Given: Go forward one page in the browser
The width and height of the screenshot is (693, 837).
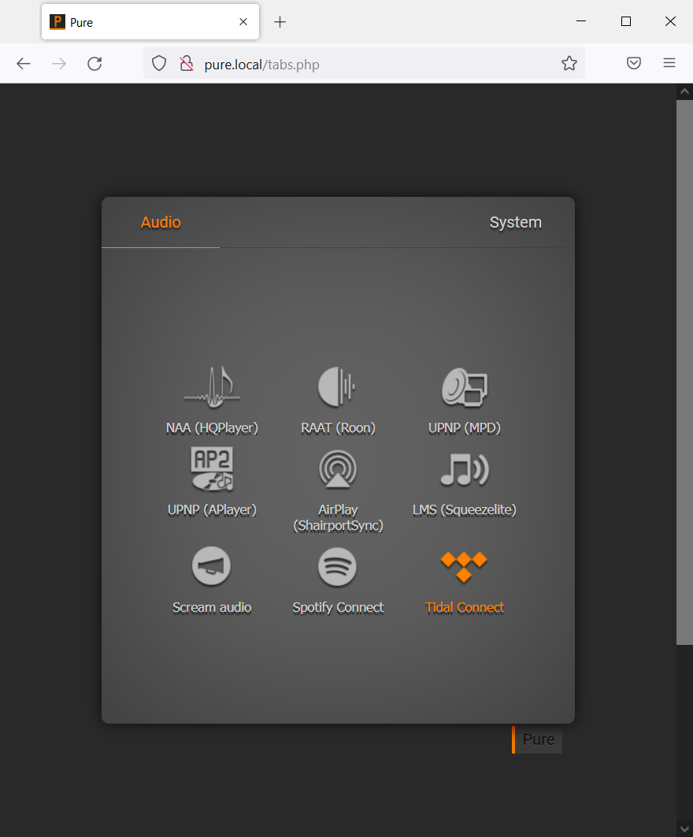Looking at the screenshot, I should tap(59, 64).
